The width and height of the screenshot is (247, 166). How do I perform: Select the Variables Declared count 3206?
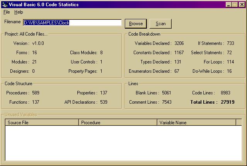click(179, 43)
